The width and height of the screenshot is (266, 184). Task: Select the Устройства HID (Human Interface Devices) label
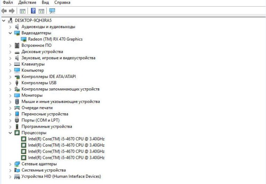pyautogui.click(x=61, y=176)
